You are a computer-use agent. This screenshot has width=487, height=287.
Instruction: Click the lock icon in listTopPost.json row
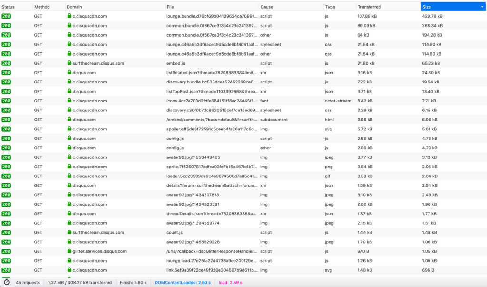coord(69,91)
